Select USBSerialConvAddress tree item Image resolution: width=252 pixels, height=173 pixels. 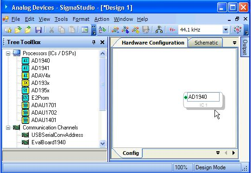click(57, 135)
